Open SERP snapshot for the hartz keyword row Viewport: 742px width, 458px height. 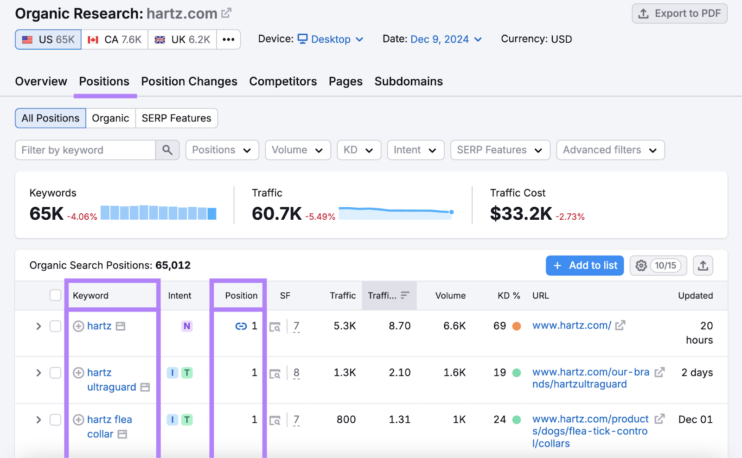click(x=275, y=326)
